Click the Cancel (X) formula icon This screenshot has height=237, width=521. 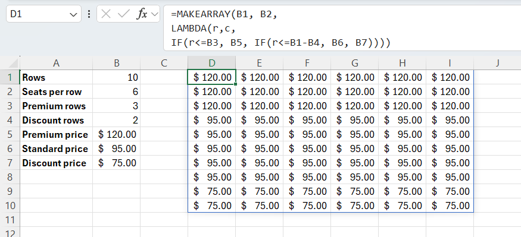click(x=105, y=14)
